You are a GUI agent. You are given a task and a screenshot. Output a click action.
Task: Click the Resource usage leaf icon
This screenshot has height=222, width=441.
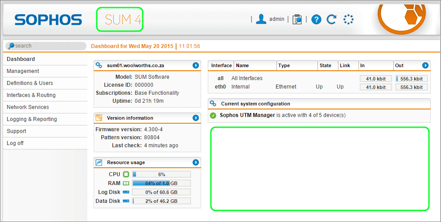pyautogui.click(x=99, y=162)
